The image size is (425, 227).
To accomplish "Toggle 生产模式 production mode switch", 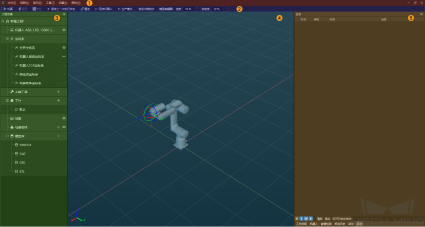I will pyautogui.click(x=125, y=9).
